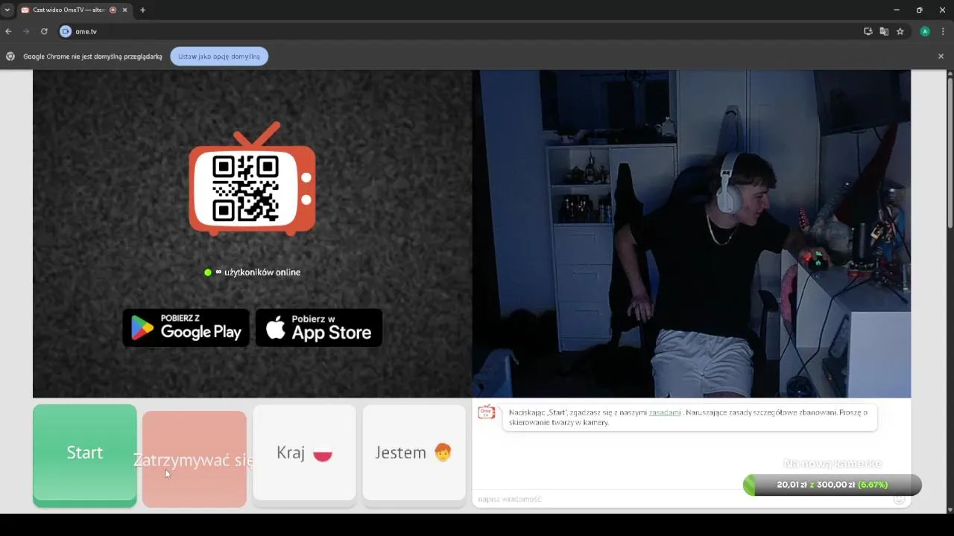Click the App Store download badge
Screen dimensions: 954x536
click(319, 328)
